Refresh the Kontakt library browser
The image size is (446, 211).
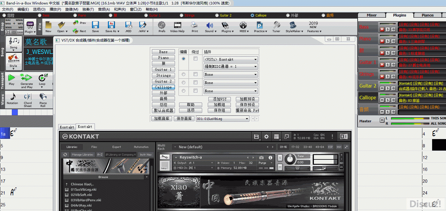pyautogui.click(x=65, y=154)
